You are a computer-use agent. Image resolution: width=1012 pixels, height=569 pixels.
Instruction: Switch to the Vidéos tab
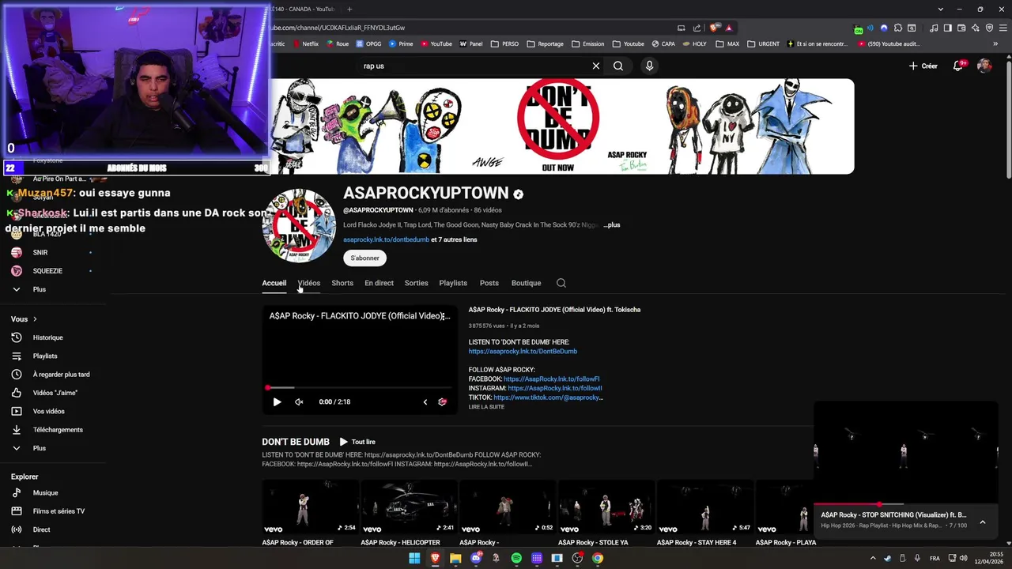[x=309, y=283]
